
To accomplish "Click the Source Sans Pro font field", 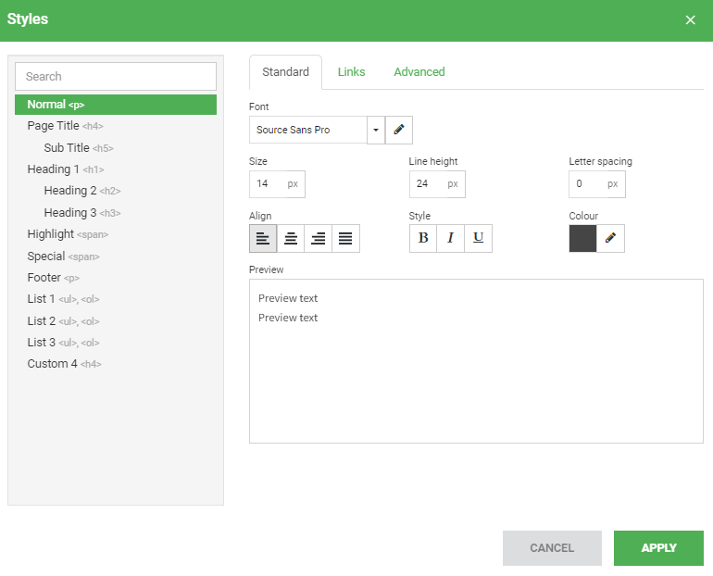I will coord(308,130).
